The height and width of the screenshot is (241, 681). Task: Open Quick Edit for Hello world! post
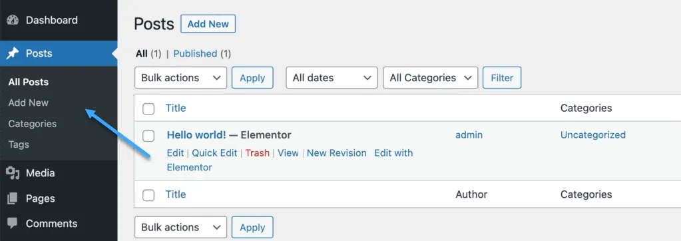click(214, 153)
